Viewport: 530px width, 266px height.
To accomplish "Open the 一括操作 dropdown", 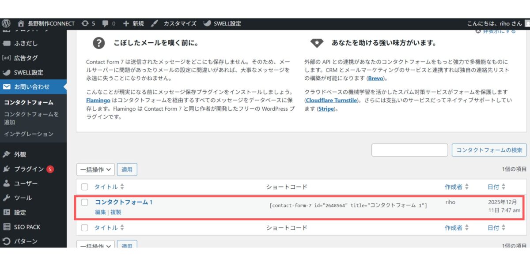I will 95,169.
